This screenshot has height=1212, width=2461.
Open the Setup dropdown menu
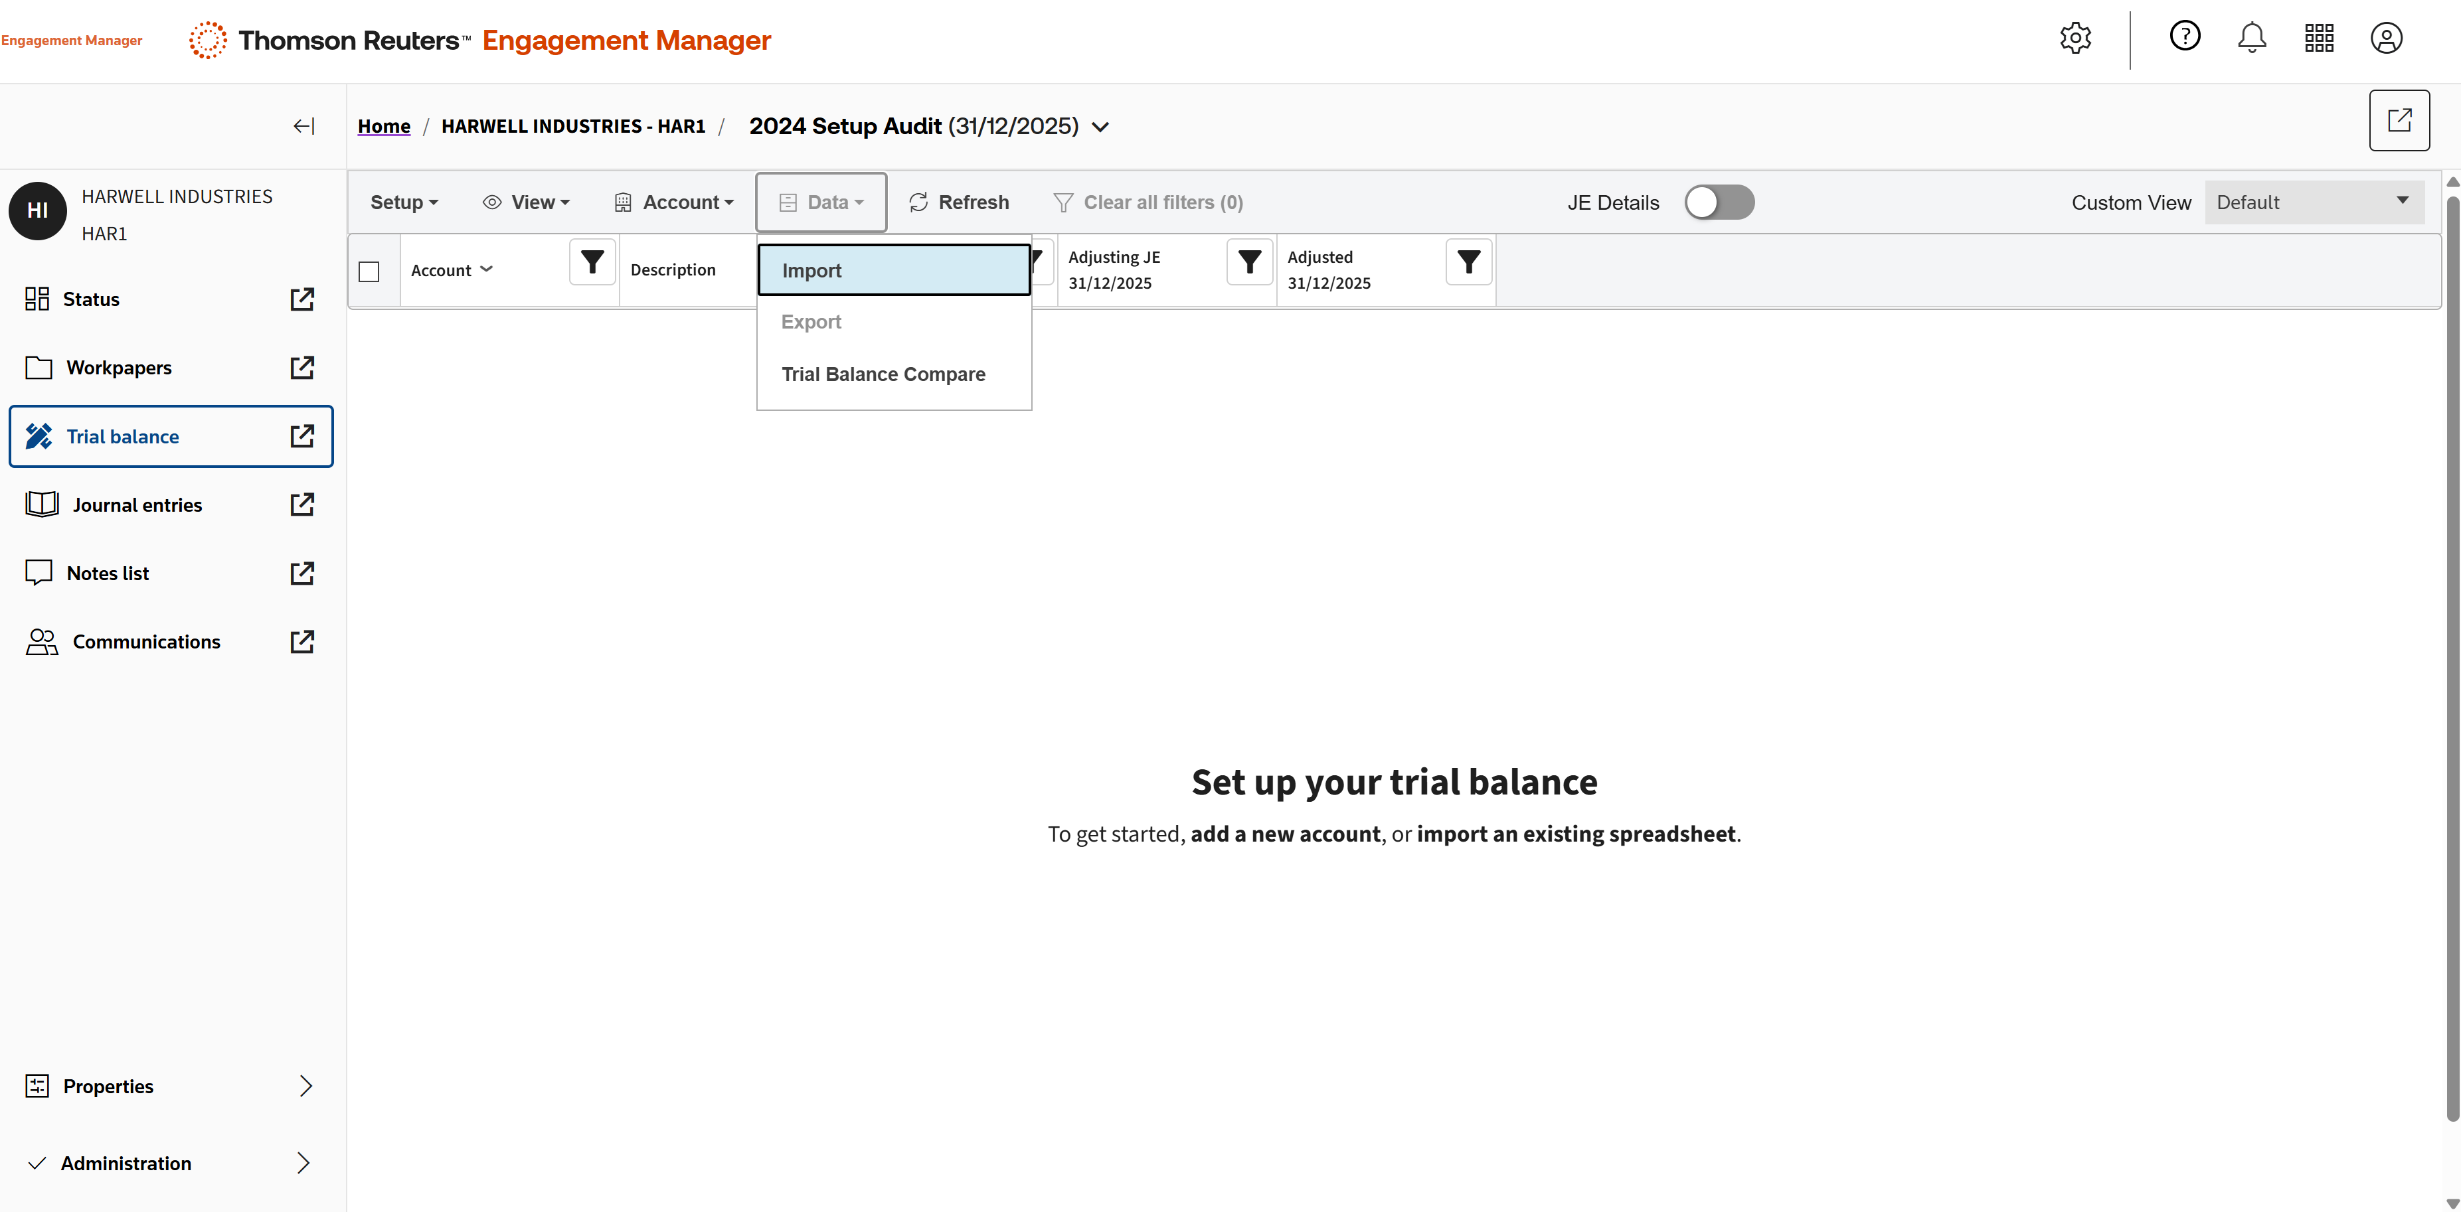point(403,202)
